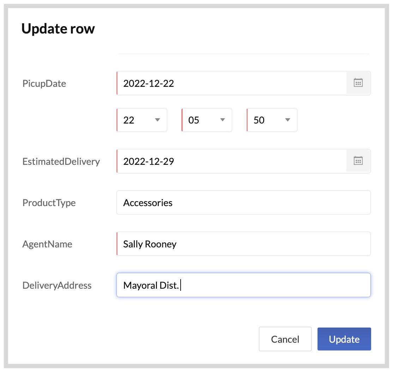This screenshot has height=372, width=393.
Task: Click the EstimatedDelivery label
Action: (61, 161)
